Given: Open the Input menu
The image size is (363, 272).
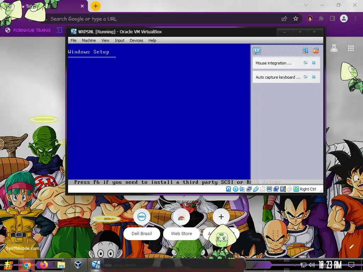Looking at the screenshot, I should click(x=119, y=40).
